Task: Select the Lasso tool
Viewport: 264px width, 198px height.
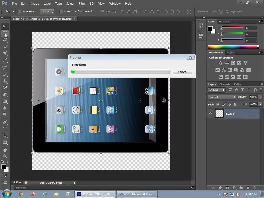Action: (x=5, y=40)
